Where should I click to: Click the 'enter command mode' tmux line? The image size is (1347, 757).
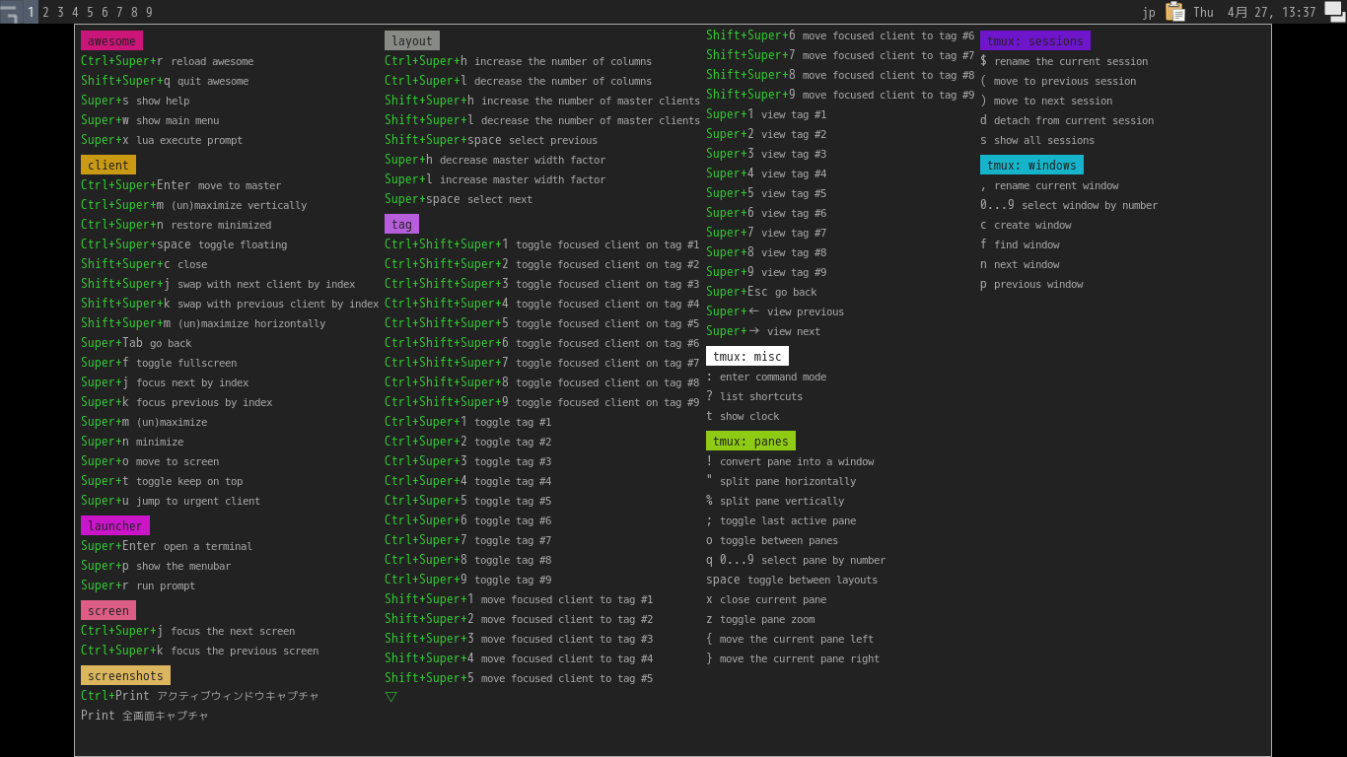(766, 377)
